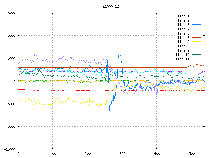Select the 'line 9' legend label
The image size is (211, 158).
[x=183, y=50]
